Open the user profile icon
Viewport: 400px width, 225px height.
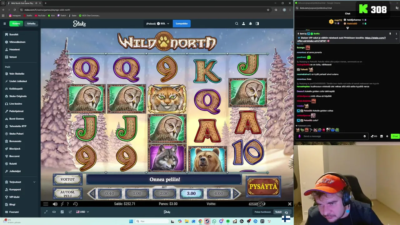point(243,23)
